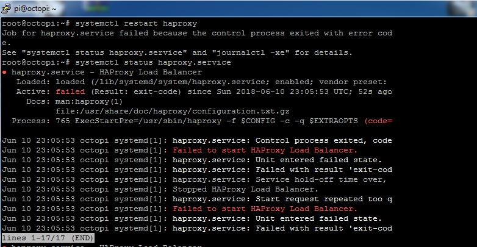Click 'Stopped HAProxy Load Balancer.' log line
This screenshot has height=247, width=477.
tap(245, 189)
